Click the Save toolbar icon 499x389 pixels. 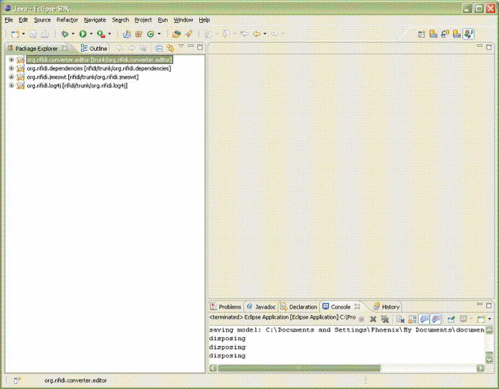point(33,34)
